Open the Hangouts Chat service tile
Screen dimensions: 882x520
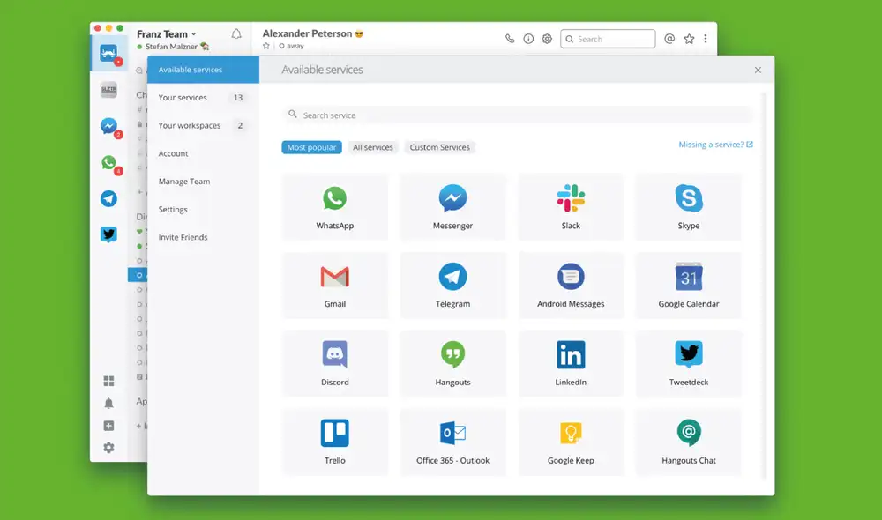(x=689, y=442)
